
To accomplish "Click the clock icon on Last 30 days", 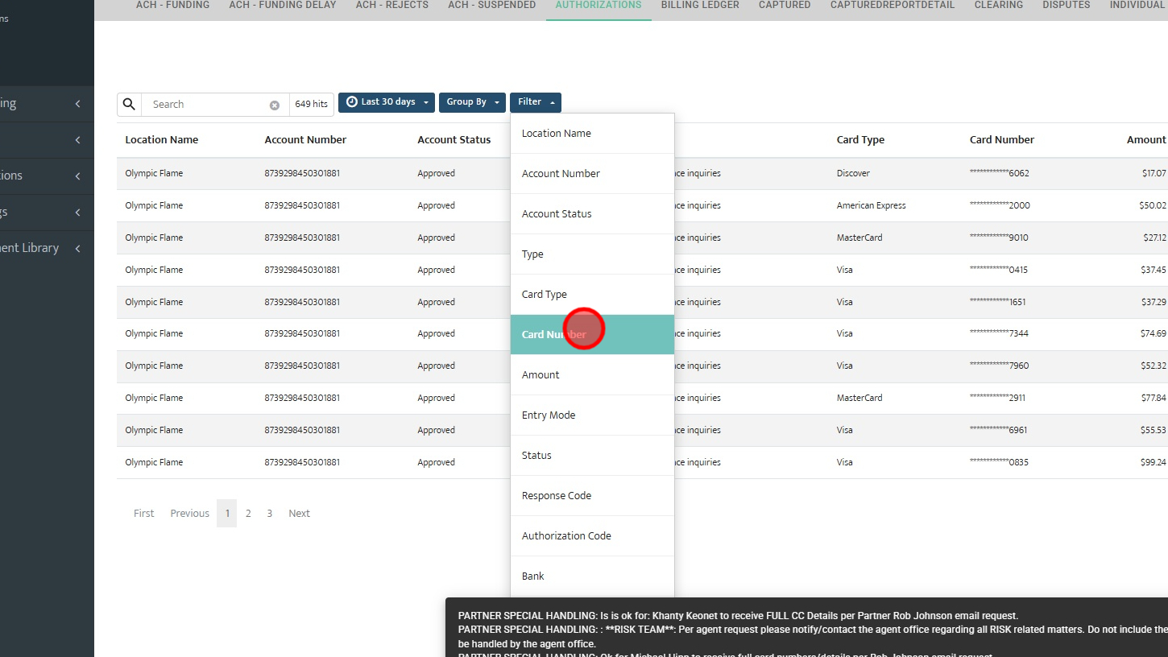I will (352, 102).
